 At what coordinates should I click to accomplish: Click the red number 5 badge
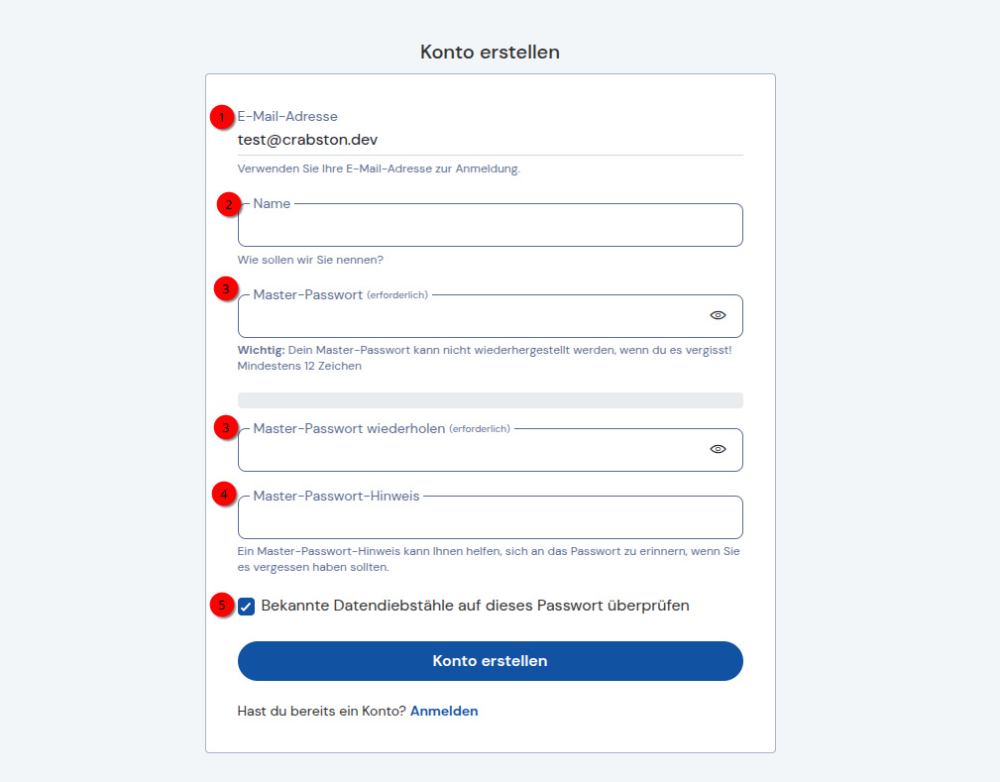pos(222,605)
